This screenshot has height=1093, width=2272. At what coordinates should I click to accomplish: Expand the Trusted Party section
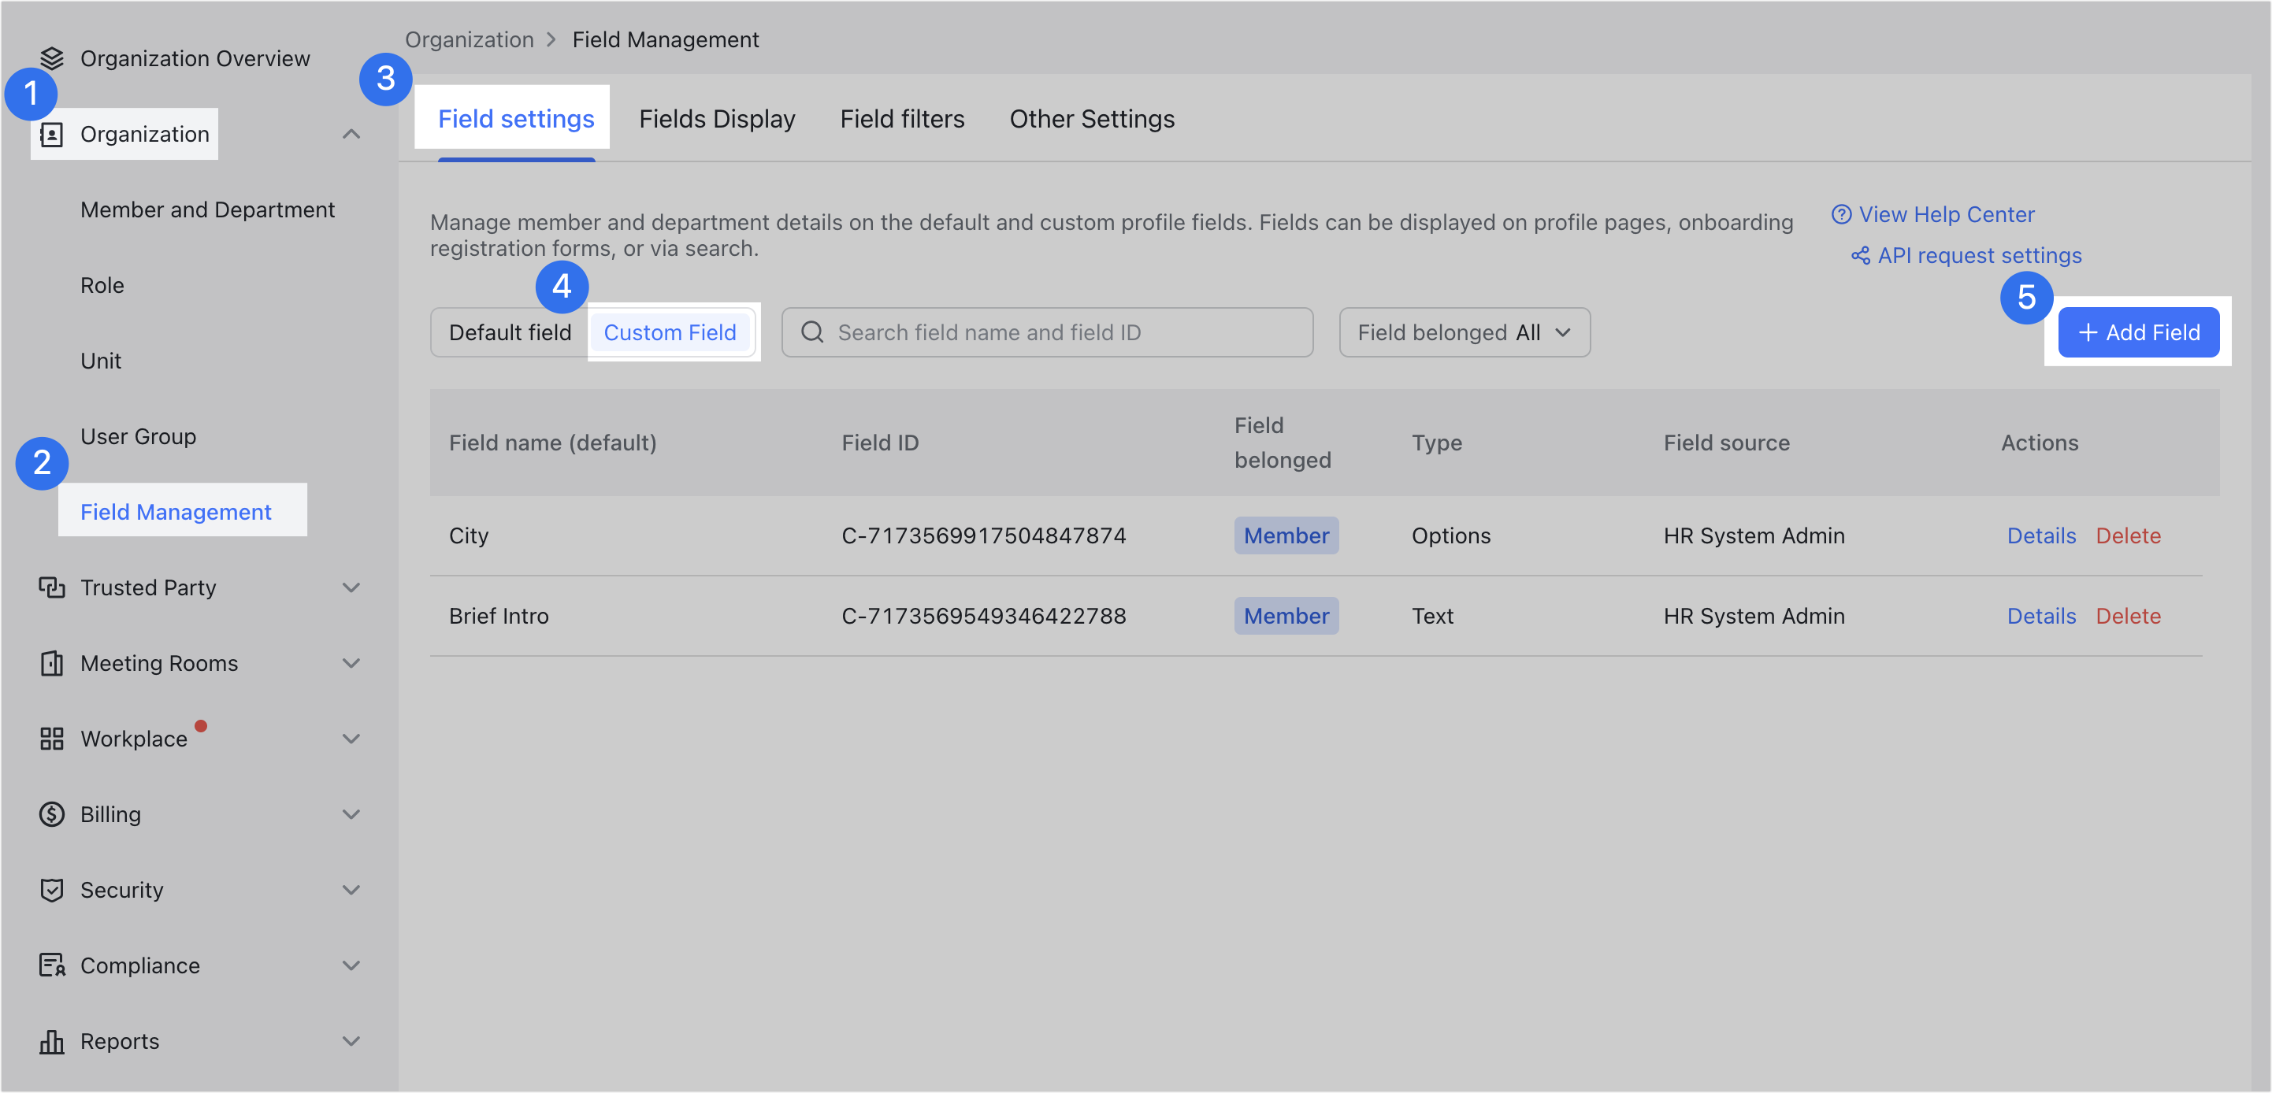click(x=351, y=588)
